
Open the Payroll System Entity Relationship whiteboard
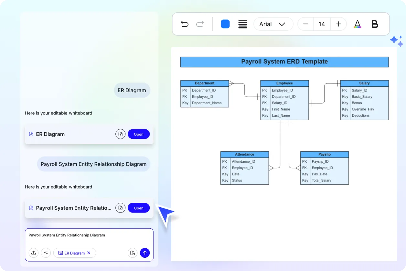pyautogui.click(x=139, y=208)
